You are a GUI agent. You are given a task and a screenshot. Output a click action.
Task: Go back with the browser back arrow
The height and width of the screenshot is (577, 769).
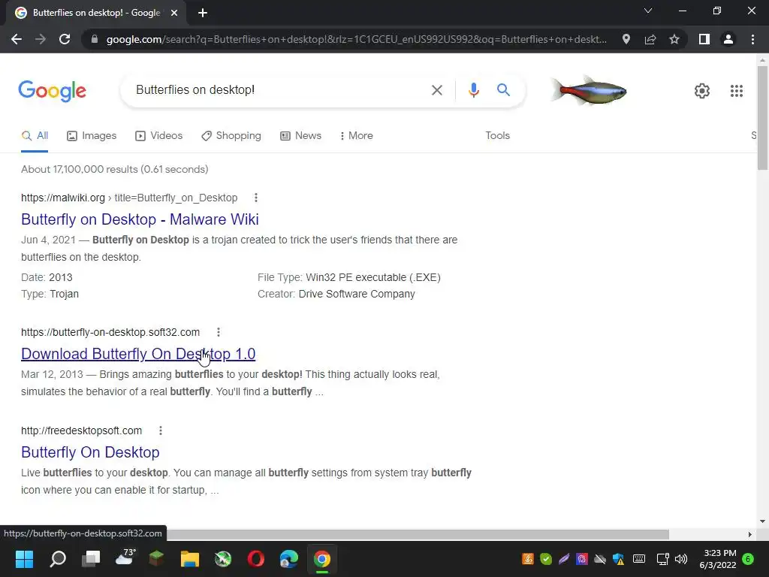point(17,39)
